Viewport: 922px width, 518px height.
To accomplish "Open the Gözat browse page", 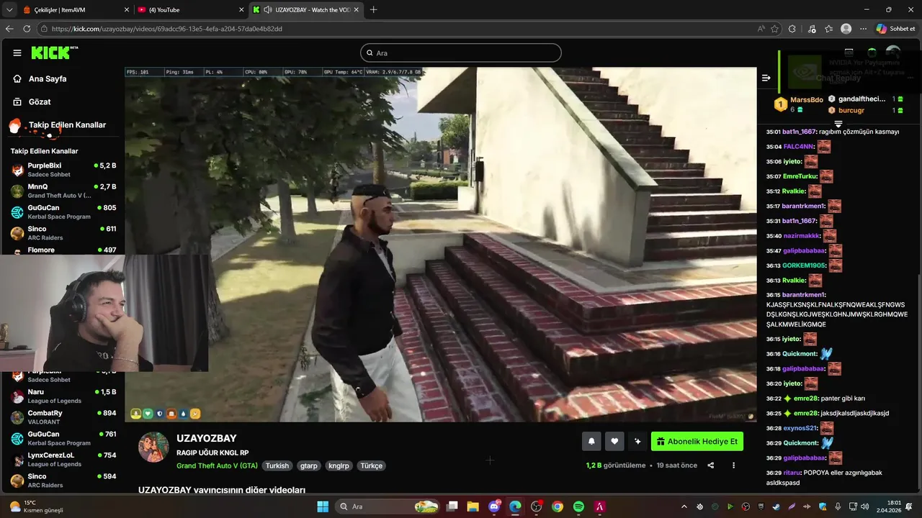I will [40, 102].
